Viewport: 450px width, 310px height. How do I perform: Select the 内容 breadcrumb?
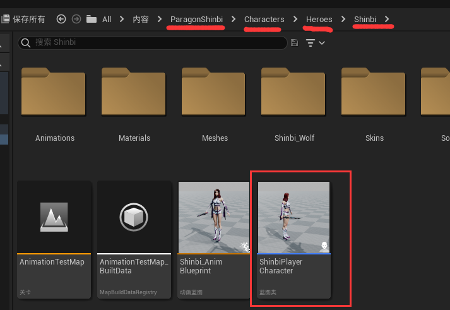point(141,19)
